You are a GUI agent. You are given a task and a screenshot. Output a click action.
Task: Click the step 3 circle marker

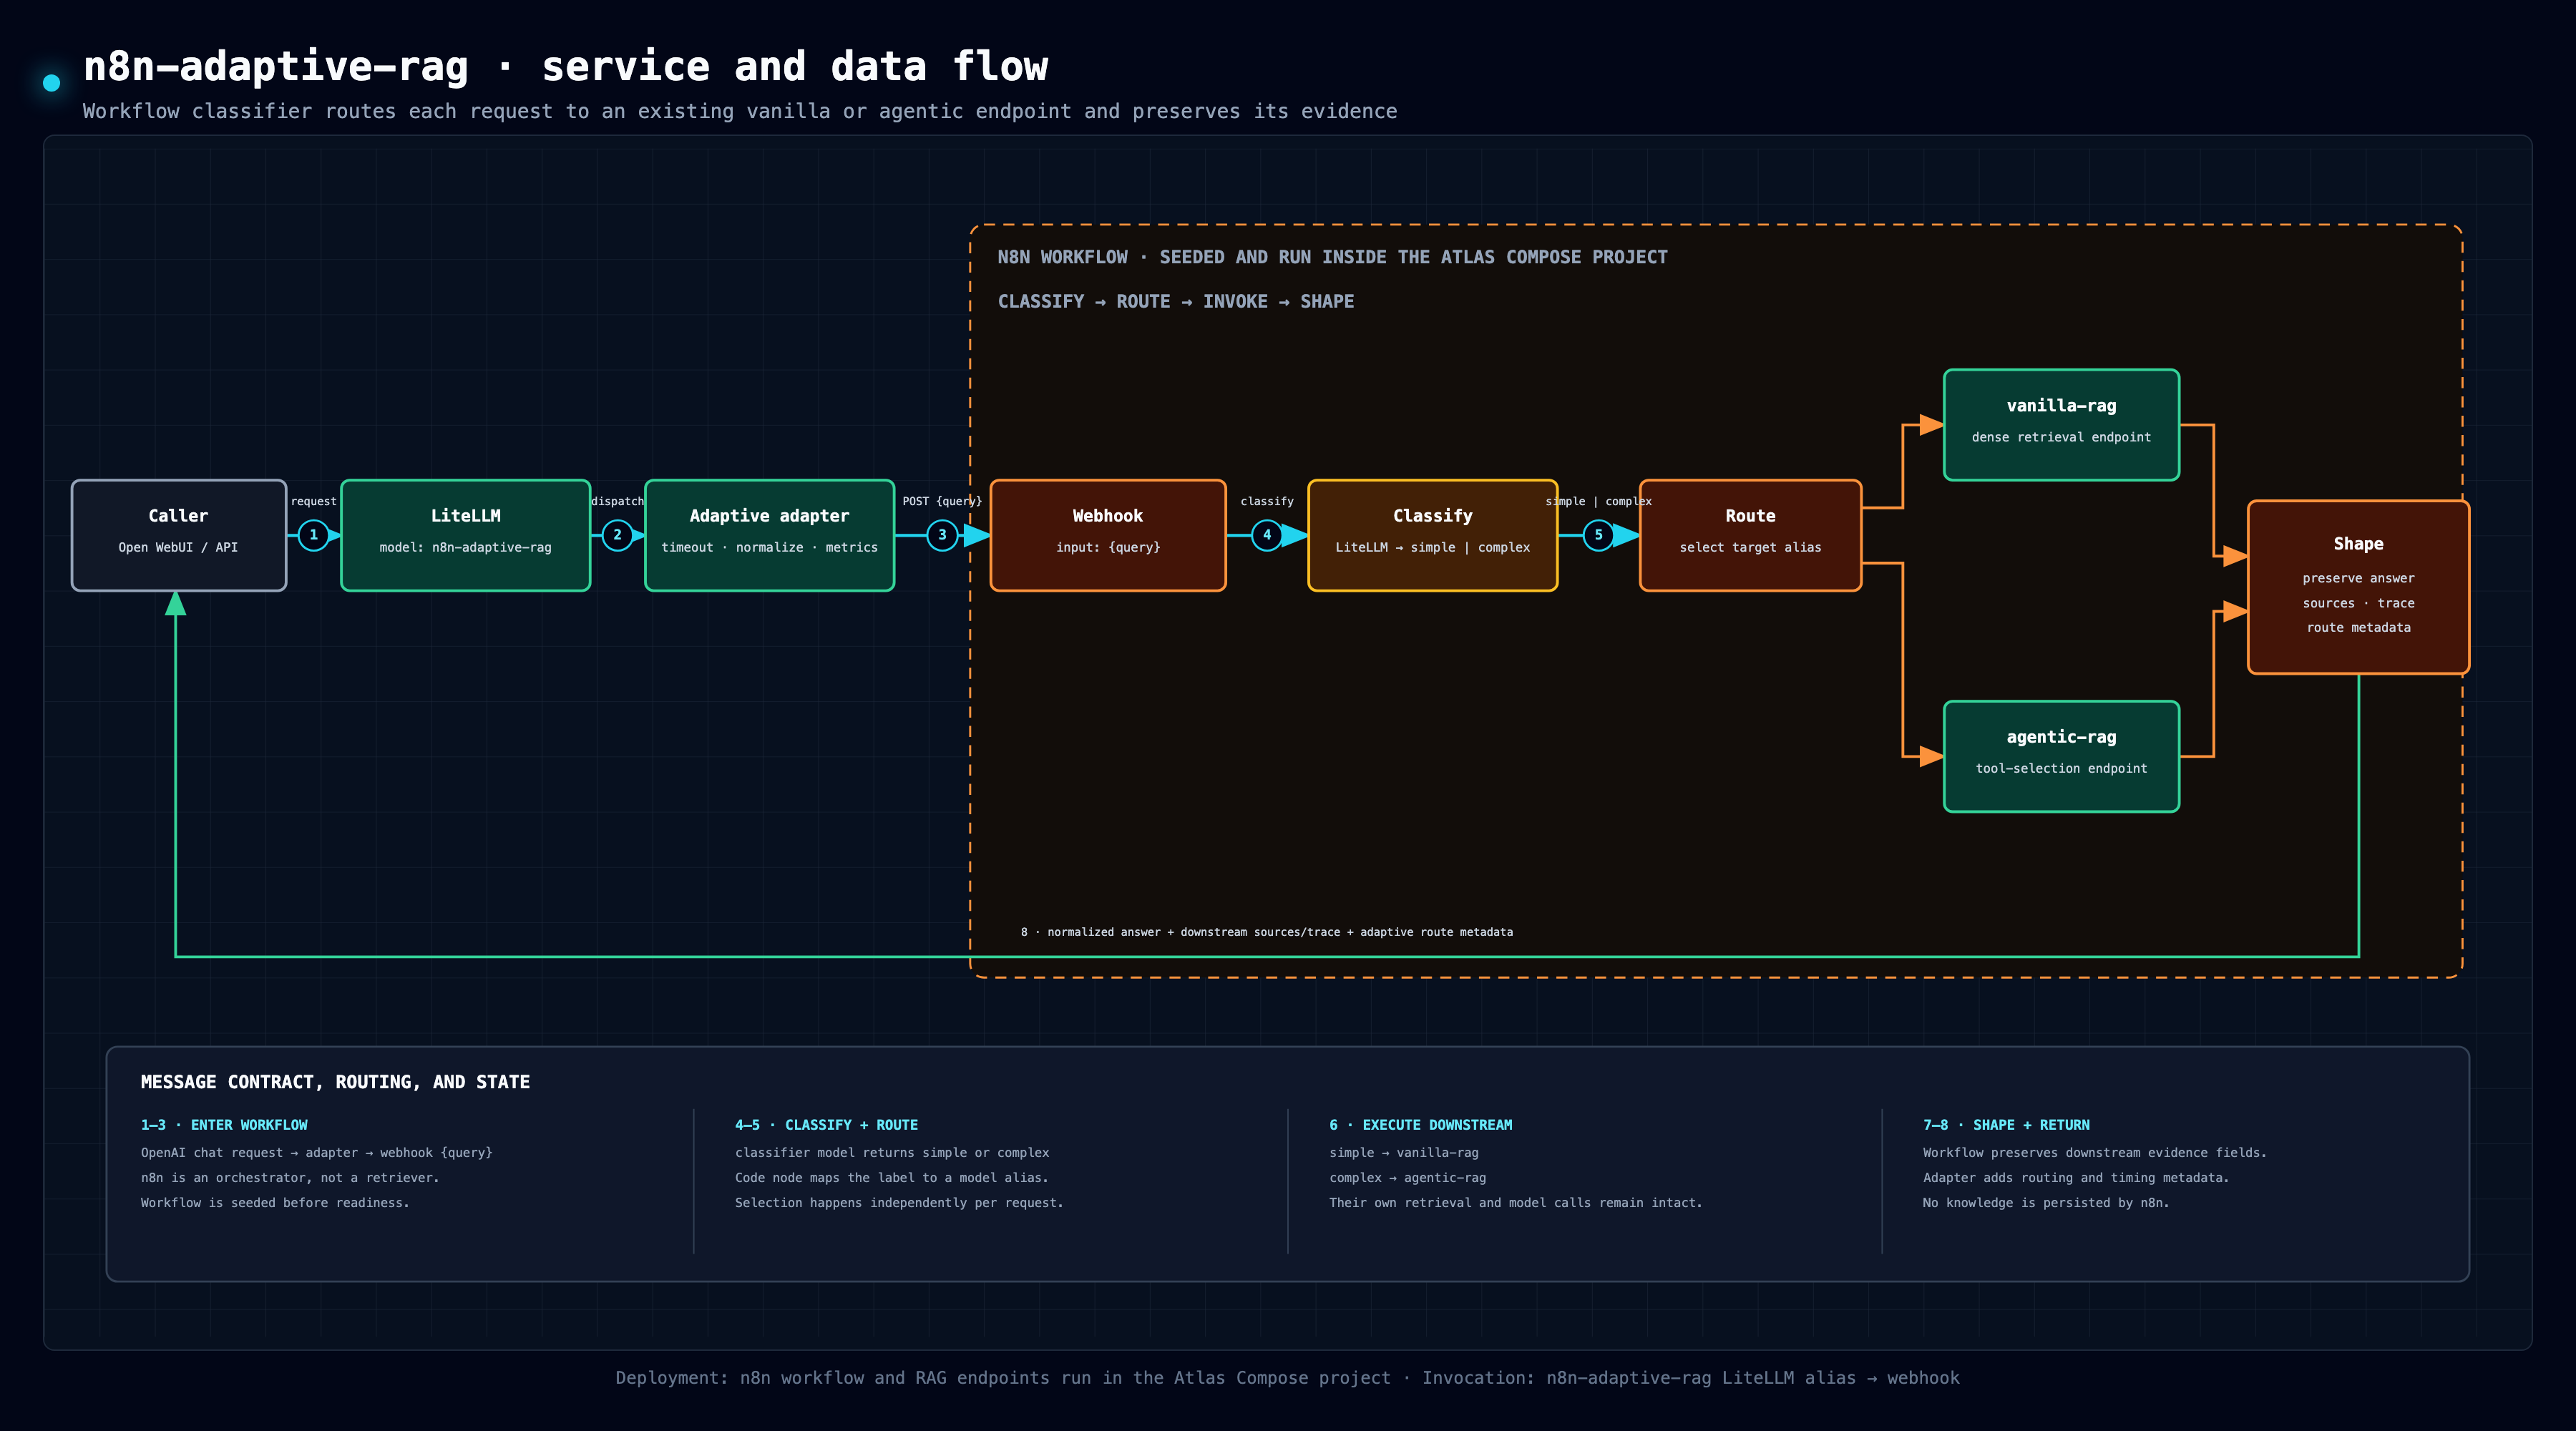(x=942, y=535)
